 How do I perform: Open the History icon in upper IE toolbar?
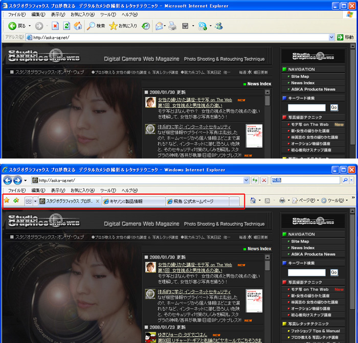click(x=146, y=26)
